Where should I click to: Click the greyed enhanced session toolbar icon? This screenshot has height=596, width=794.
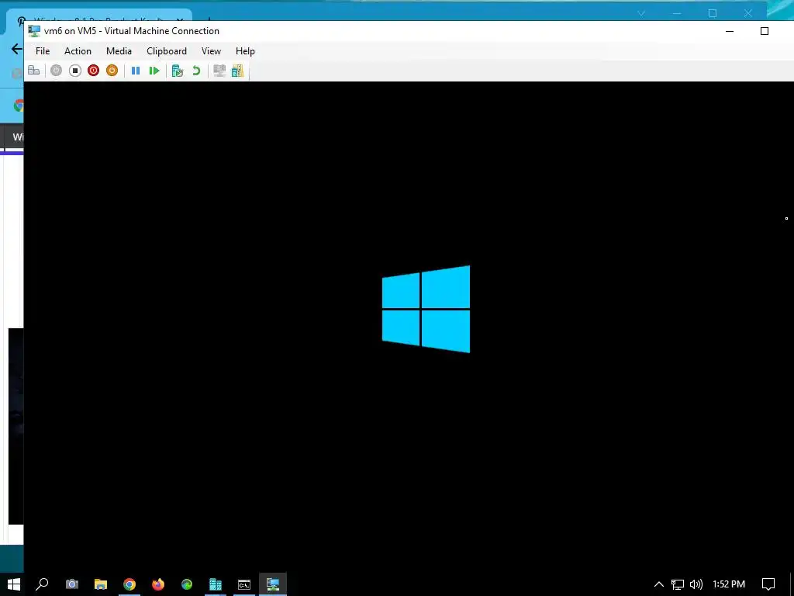(219, 71)
